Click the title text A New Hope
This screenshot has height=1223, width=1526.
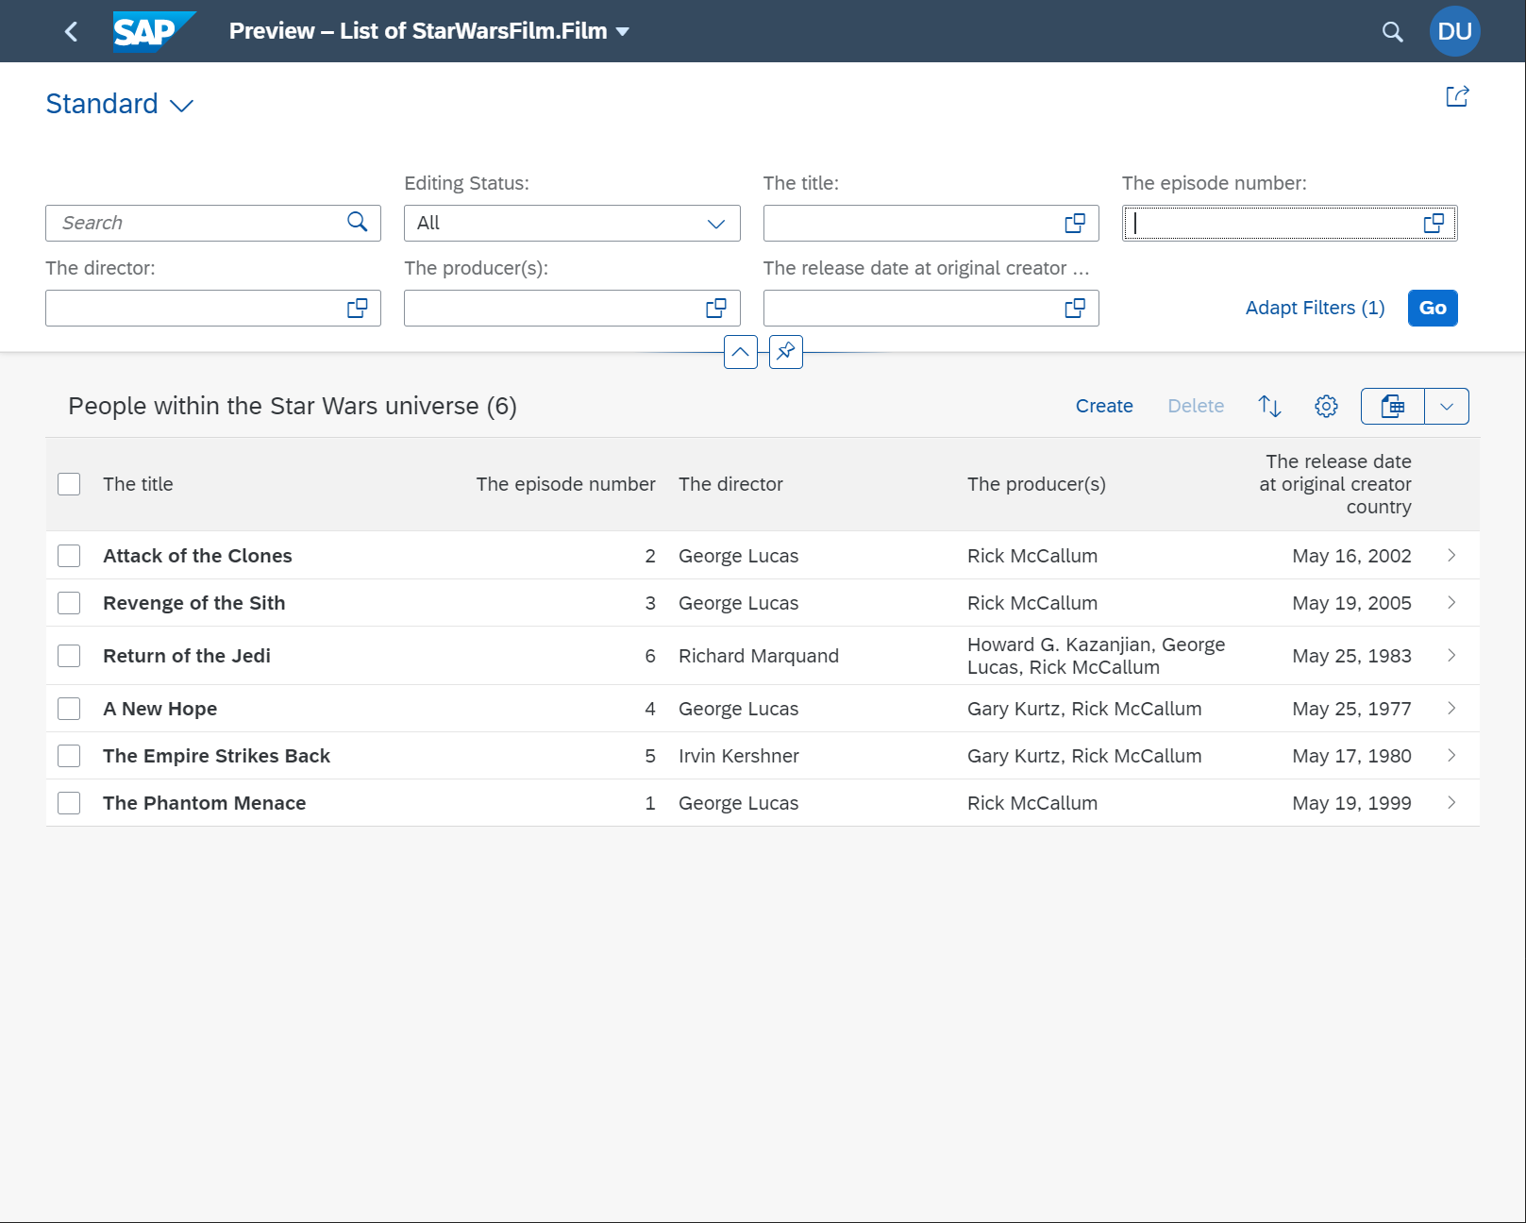pos(159,709)
